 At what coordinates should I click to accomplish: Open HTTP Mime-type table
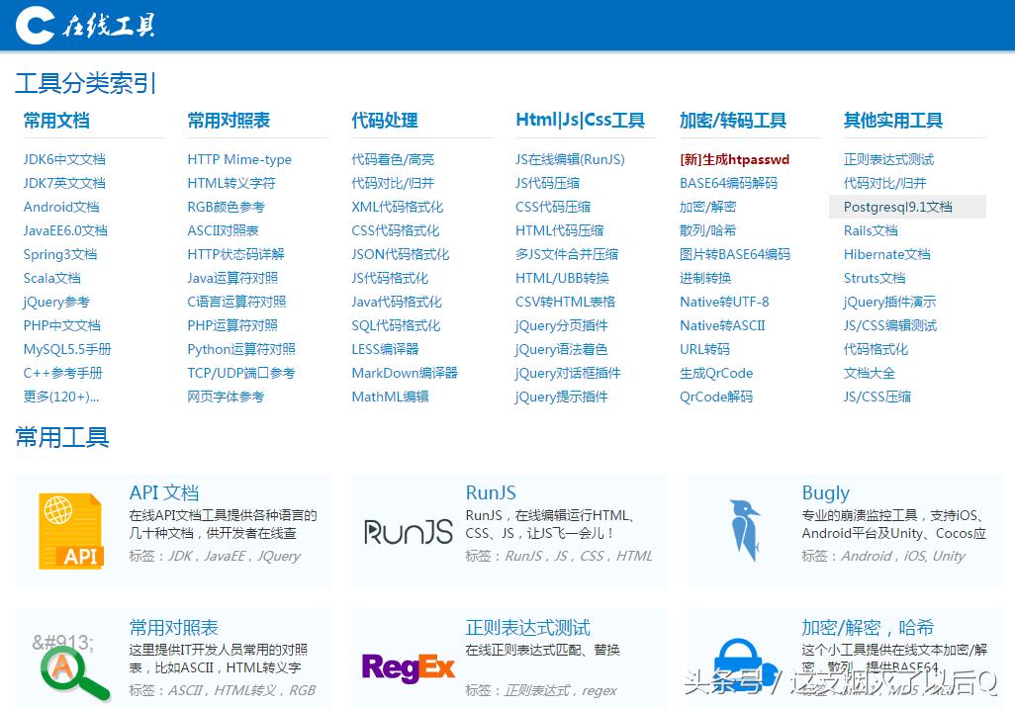(x=239, y=159)
